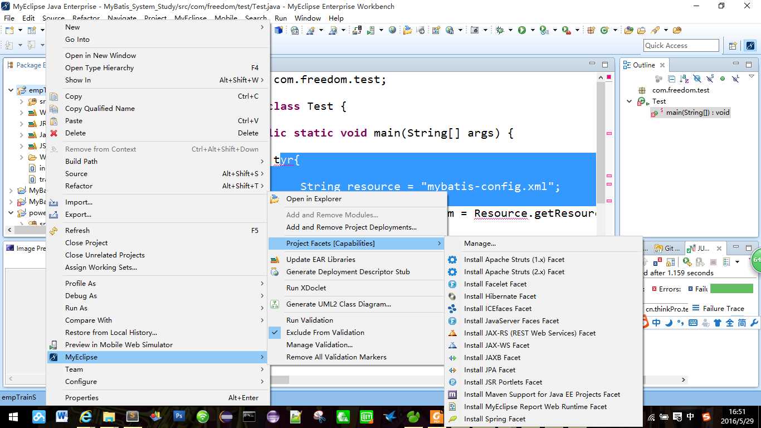Screen dimensions: 761x428
Task: Click the Open in Explorer folder icon
Action: [x=275, y=199]
